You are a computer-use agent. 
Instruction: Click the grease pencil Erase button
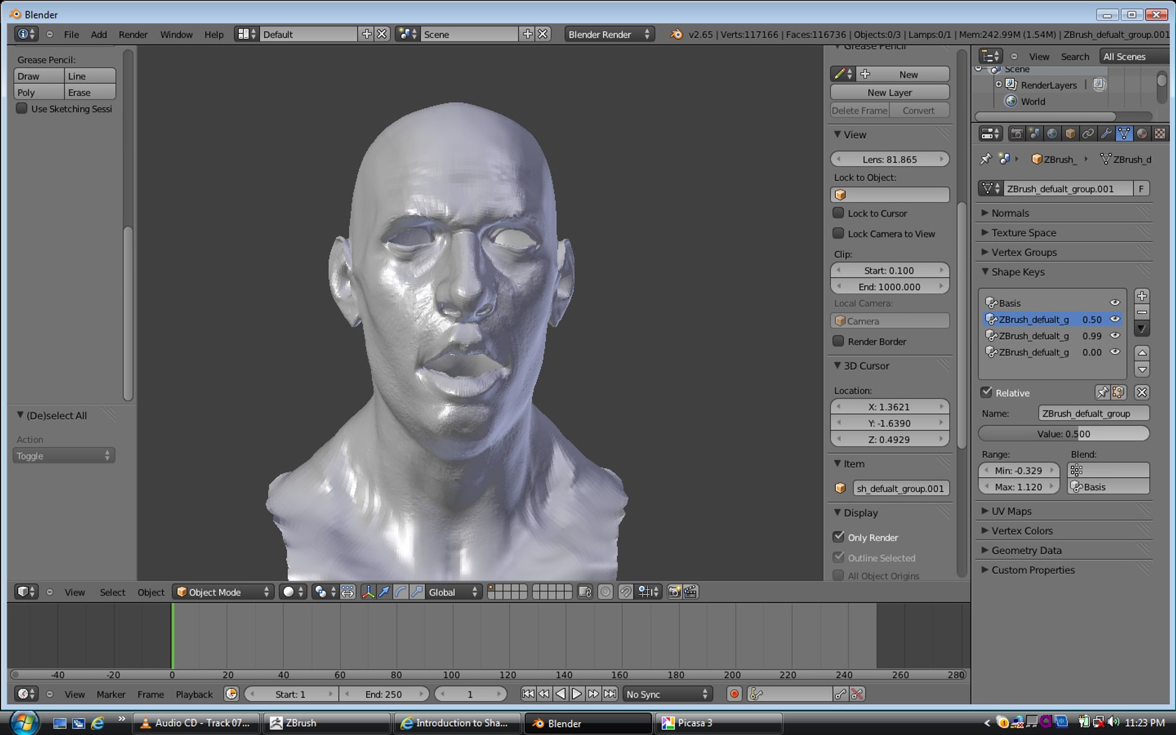point(90,93)
